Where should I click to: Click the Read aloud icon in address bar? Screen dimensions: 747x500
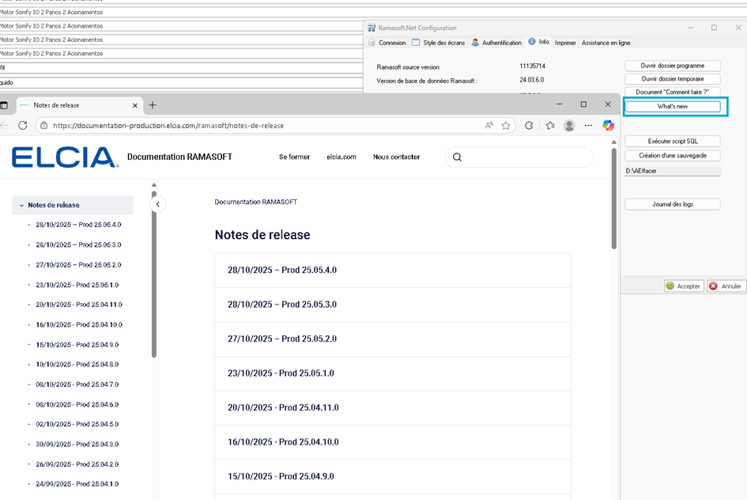pos(489,125)
